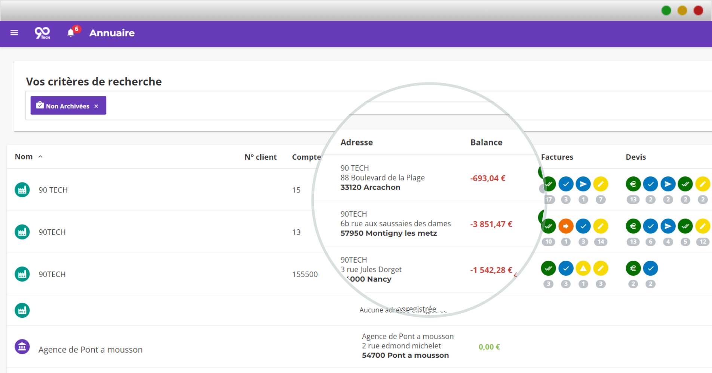The height and width of the screenshot is (373, 712).
Task: Open 90 TECH Arcachon sent invoices paper-plane icon
Action: [583, 184]
